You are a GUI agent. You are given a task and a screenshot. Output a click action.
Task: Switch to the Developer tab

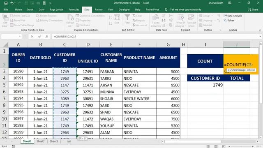point(124,9)
